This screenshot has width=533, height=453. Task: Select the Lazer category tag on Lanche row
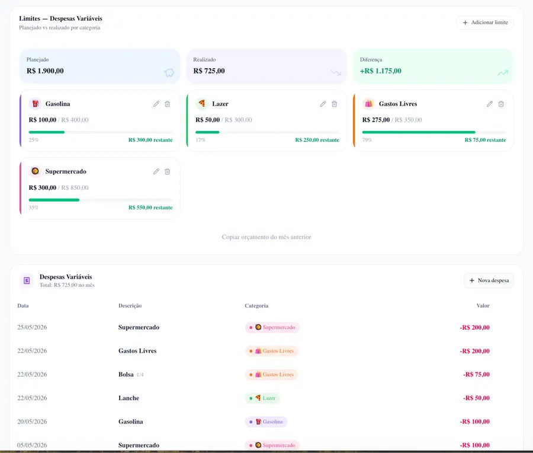(262, 398)
